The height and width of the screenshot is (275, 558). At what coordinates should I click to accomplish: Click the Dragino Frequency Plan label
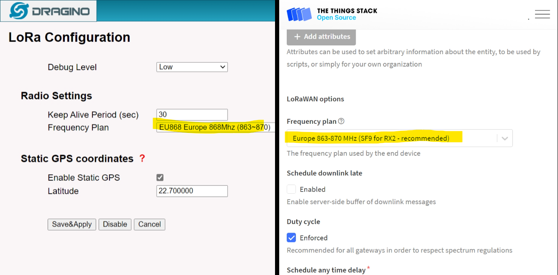coord(78,127)
